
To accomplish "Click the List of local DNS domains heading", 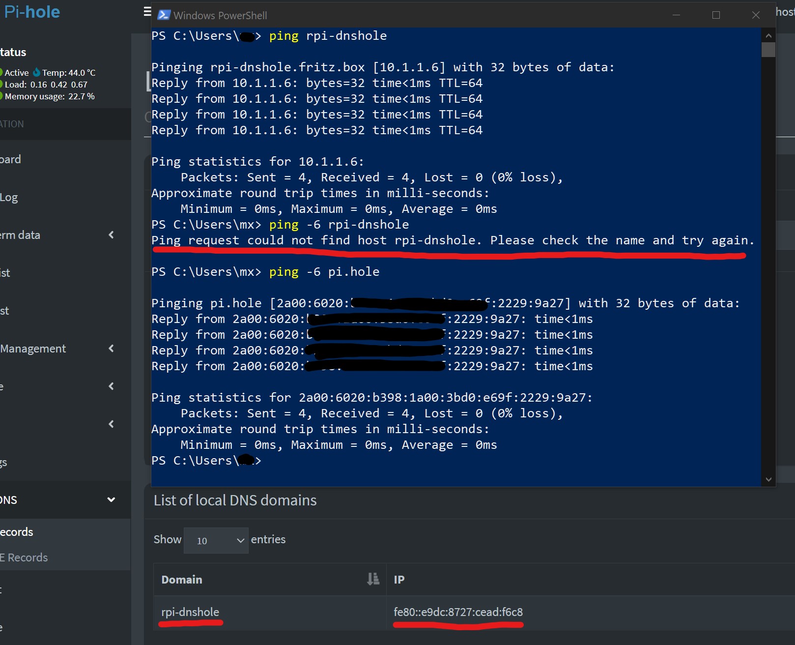I will point(235,500).
